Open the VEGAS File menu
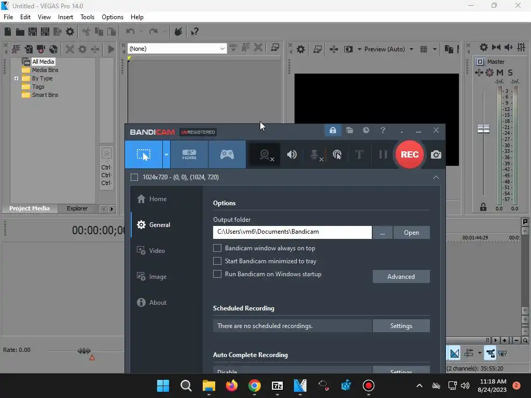The height and width of the screenshot is (398, 531). [x=8, y=17]
